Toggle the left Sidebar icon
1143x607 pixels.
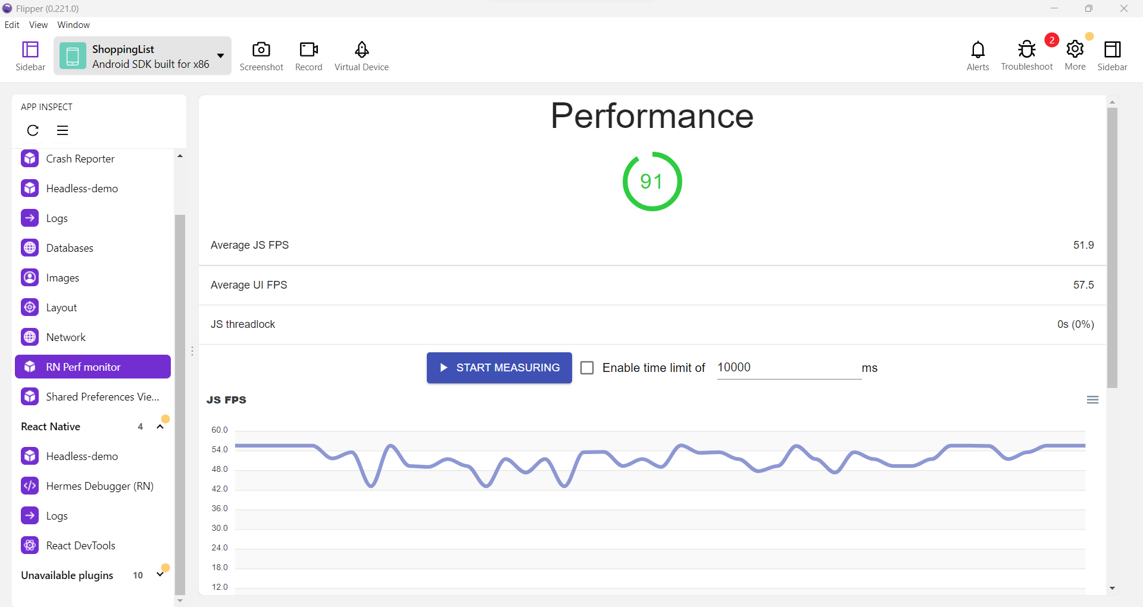pos(30,50)
